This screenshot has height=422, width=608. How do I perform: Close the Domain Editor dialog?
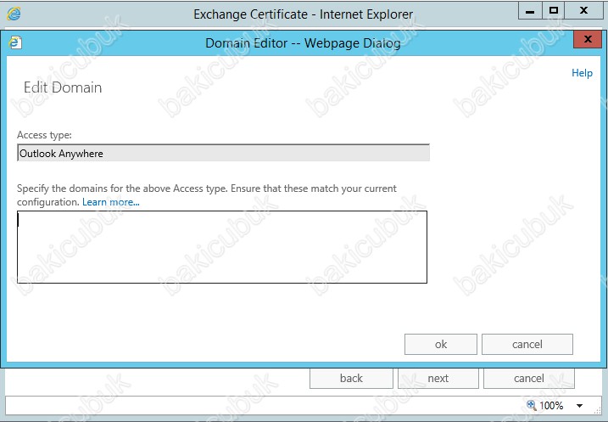tap(588, 39)
